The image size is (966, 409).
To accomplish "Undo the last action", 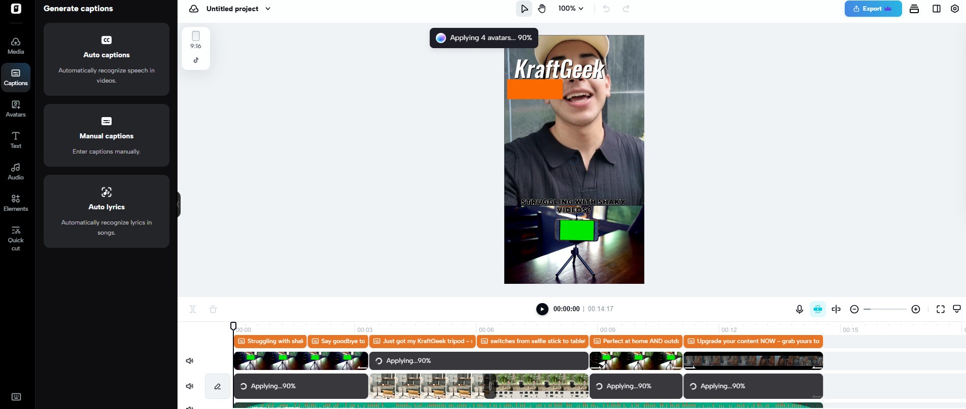I will click(606, 9).
